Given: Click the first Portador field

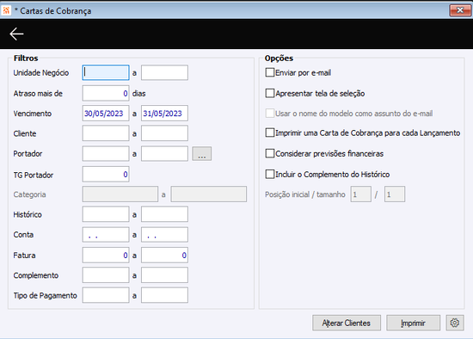Looking at the screenshot, I should [x=106, y=154].
